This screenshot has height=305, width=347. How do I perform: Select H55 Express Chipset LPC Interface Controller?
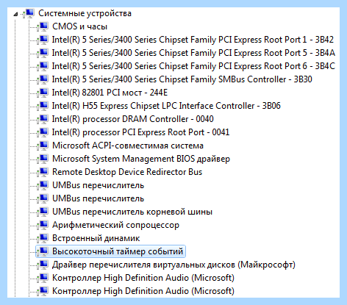point(166,106)
